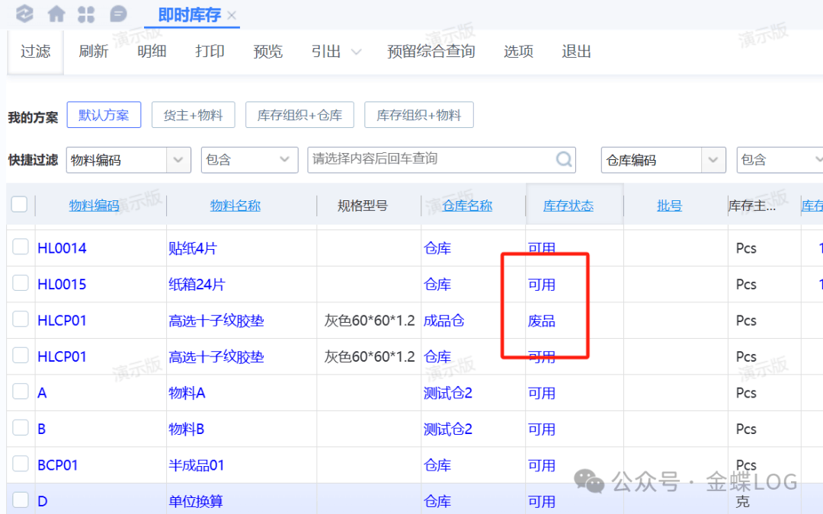
Task: Select the 库存组织+仓库 scheme button
Action: 299,116
